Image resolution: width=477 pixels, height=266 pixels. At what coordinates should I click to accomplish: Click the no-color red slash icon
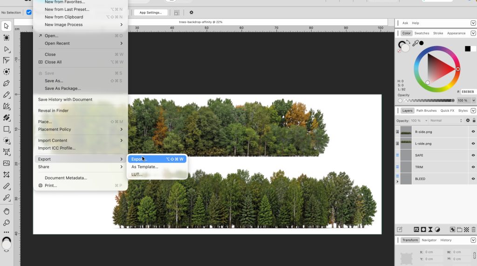[x=399, y=51]
